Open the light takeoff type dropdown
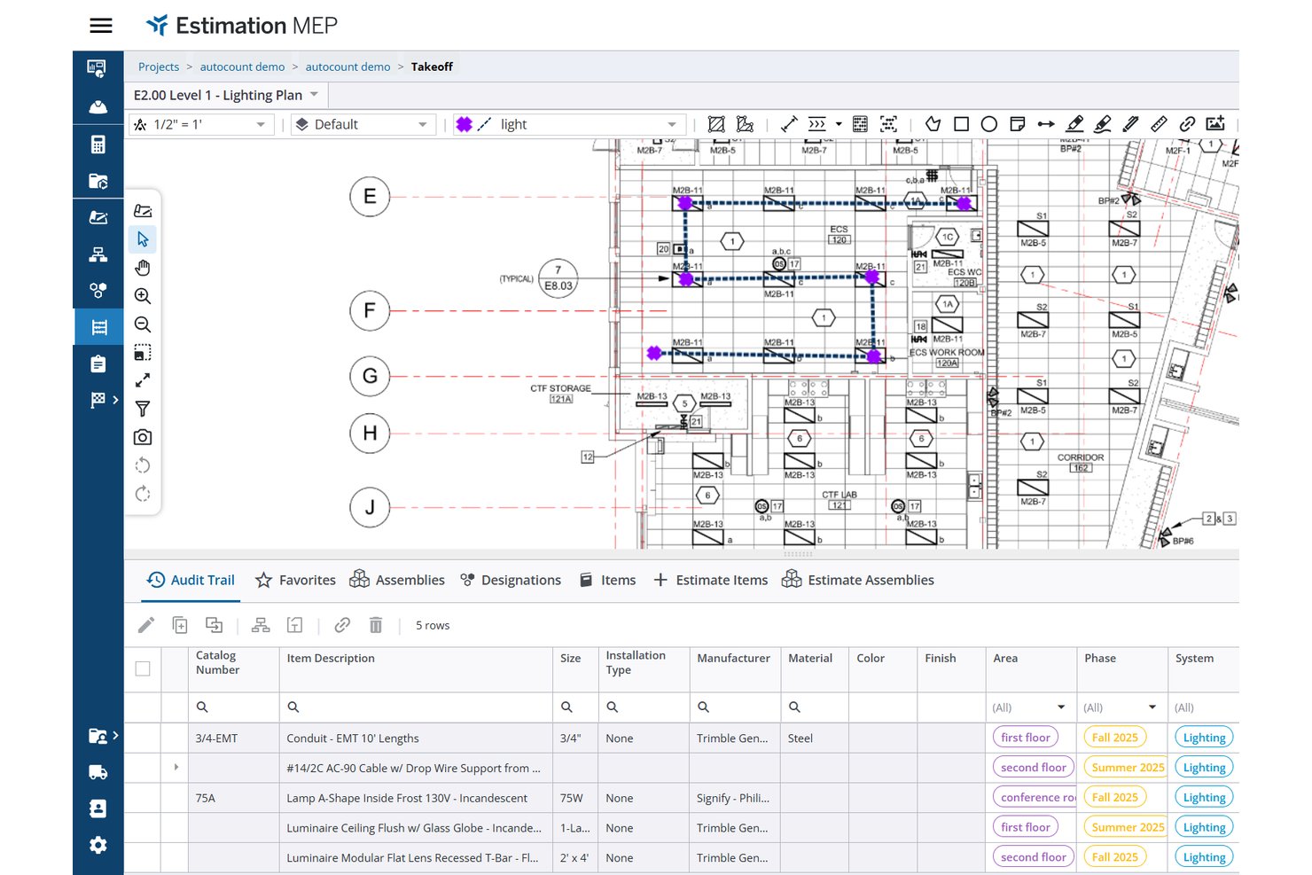The height and width of the screenshot is (875, 1312). coord(568,124)
